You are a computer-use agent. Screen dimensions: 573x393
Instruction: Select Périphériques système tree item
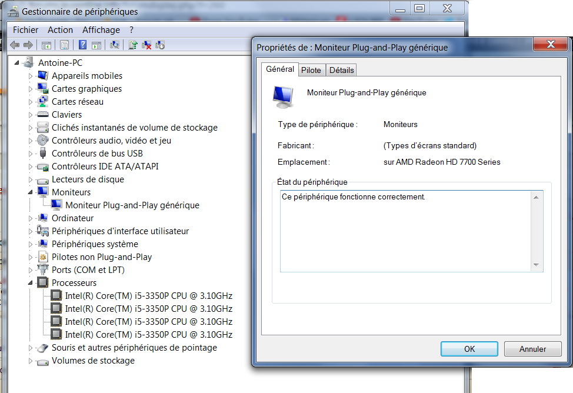(95, 244)
